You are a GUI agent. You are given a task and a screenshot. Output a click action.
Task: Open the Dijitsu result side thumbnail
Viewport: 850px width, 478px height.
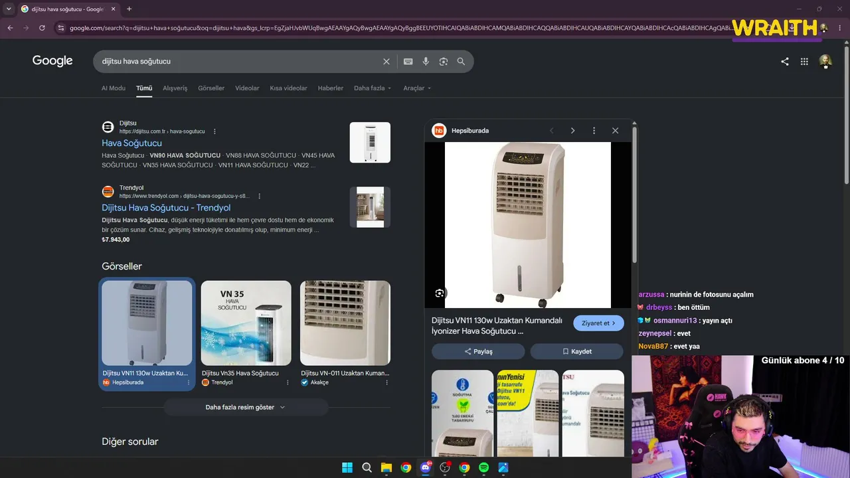point(370,142)
